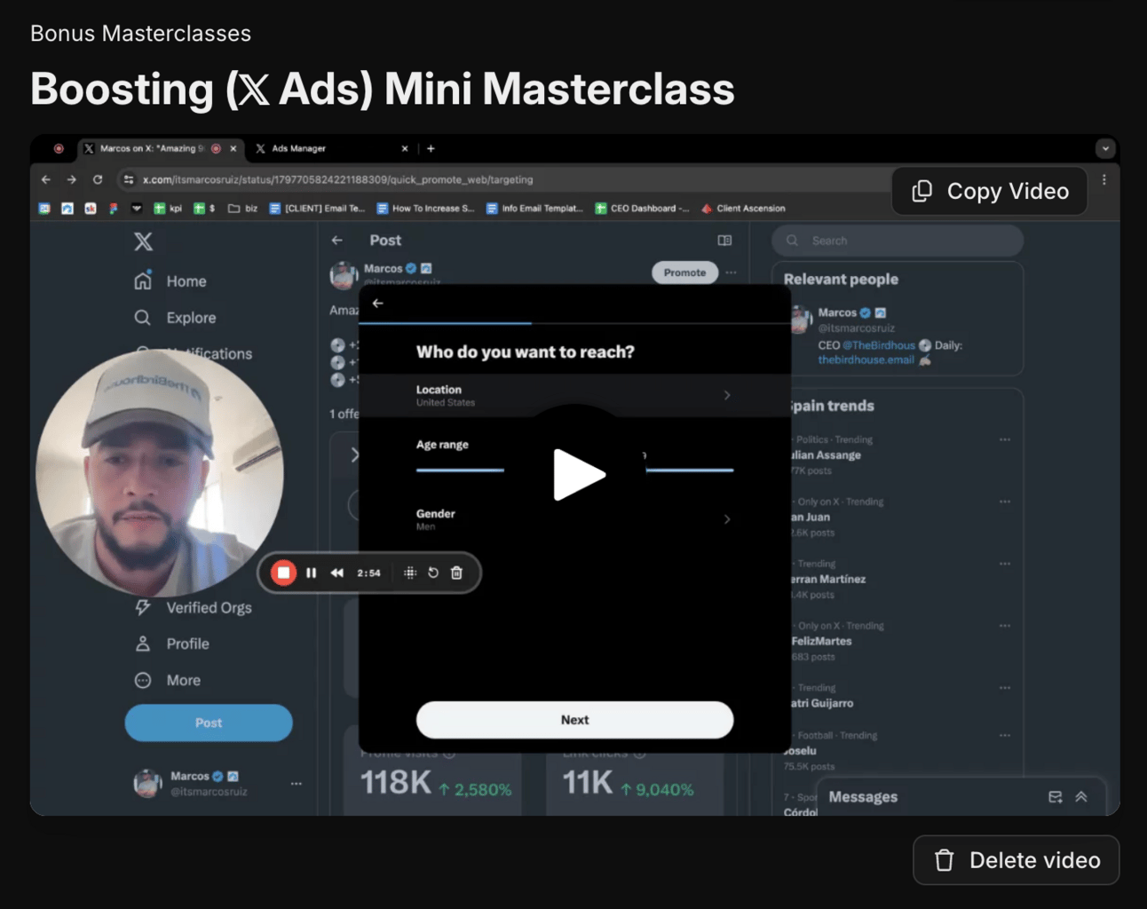Open Home in the X sidebar
Image resolution: width=1147 pixels, height=909 pixels.
[170, 281]
